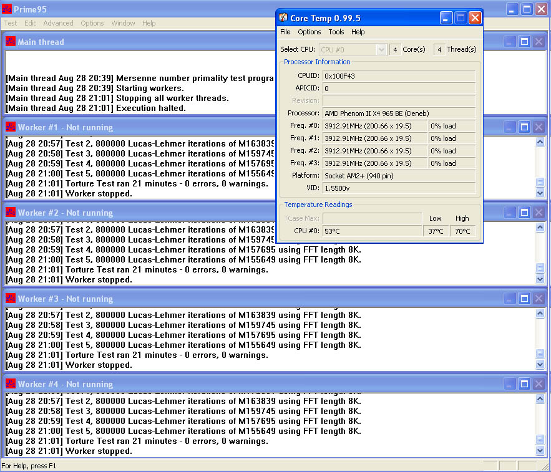Click 'Execution halted.' line in Main thread
Image resolution: width=551 pixels, height=472 pixels.
[96, 108]
